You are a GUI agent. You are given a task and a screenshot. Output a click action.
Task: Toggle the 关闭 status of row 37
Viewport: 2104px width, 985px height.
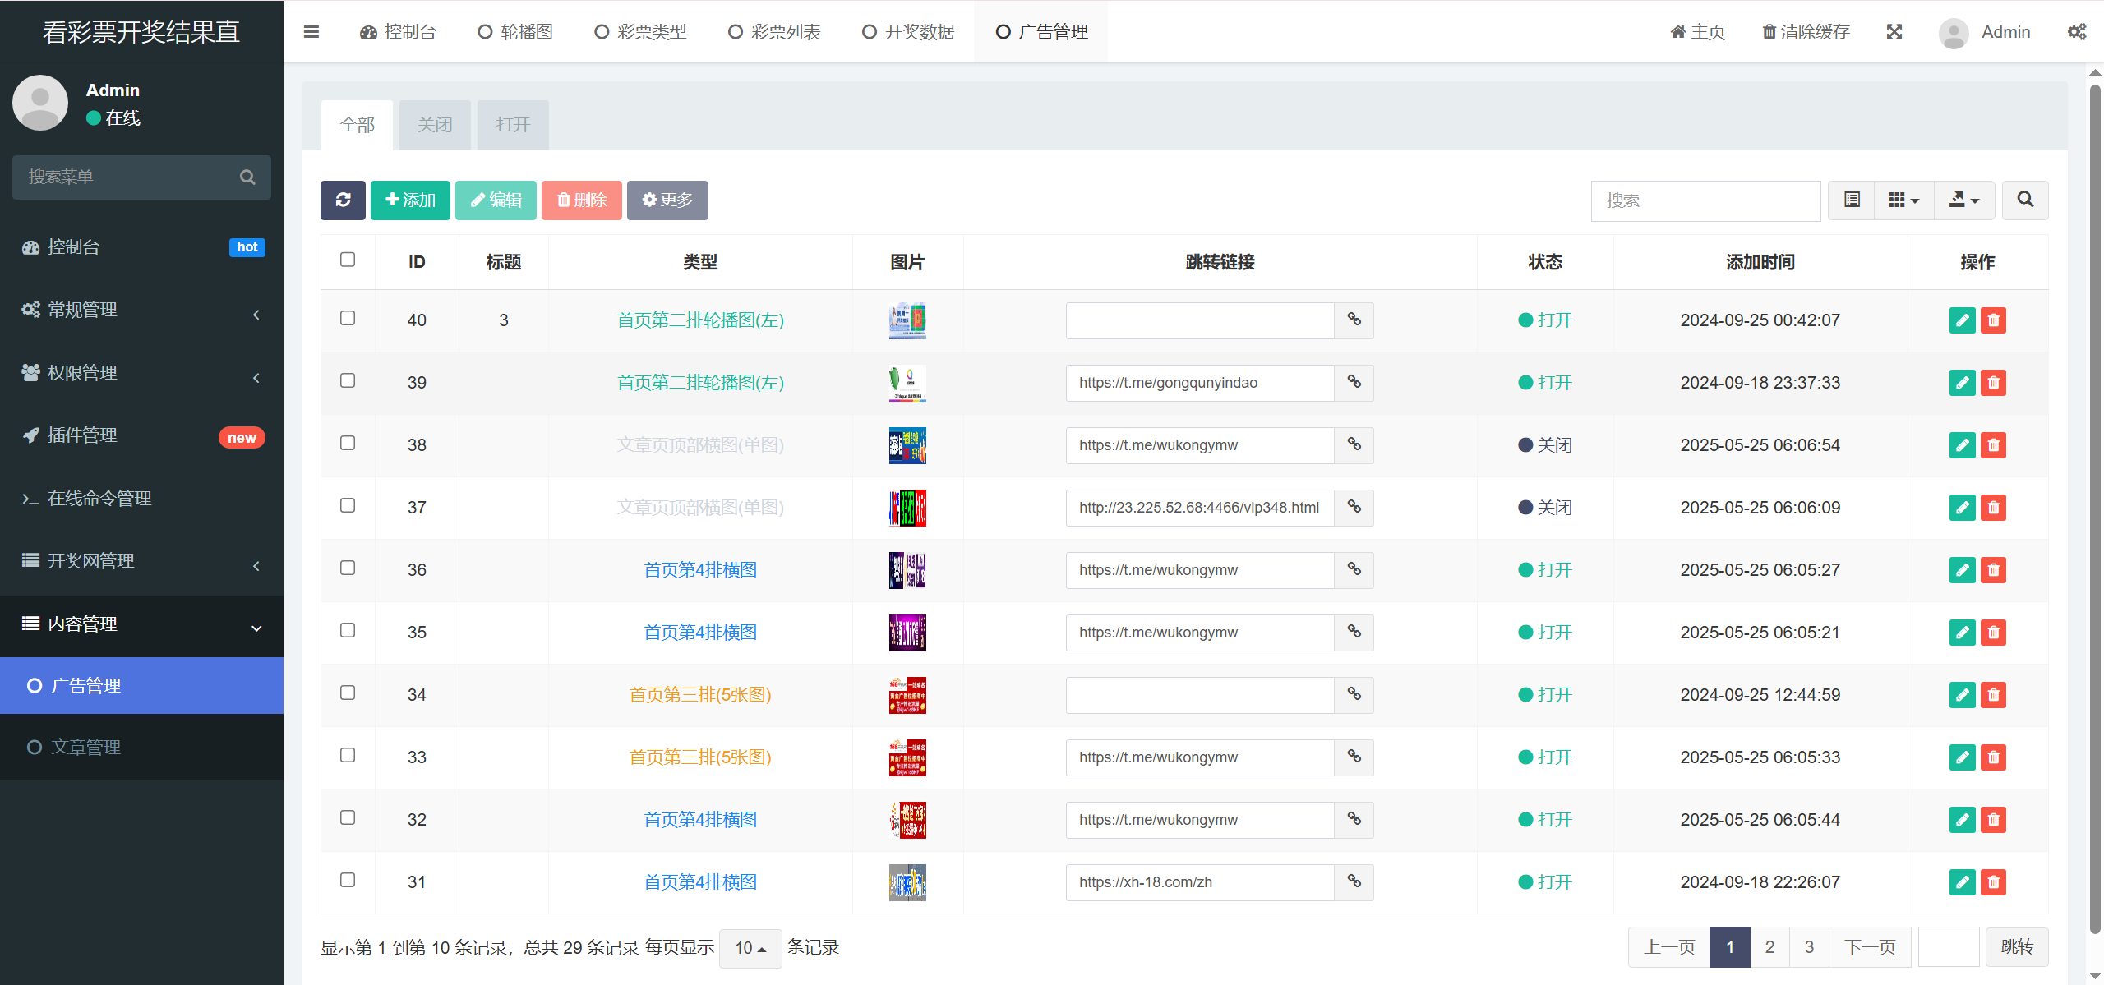point(1544,508)
